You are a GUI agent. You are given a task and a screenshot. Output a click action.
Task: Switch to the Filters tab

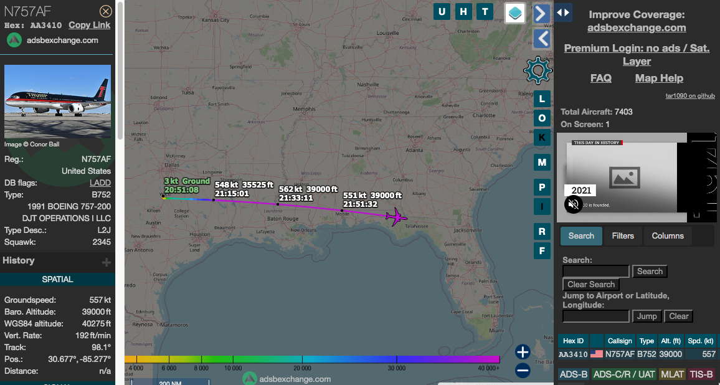pyautogui.click(x=623, y=235)
